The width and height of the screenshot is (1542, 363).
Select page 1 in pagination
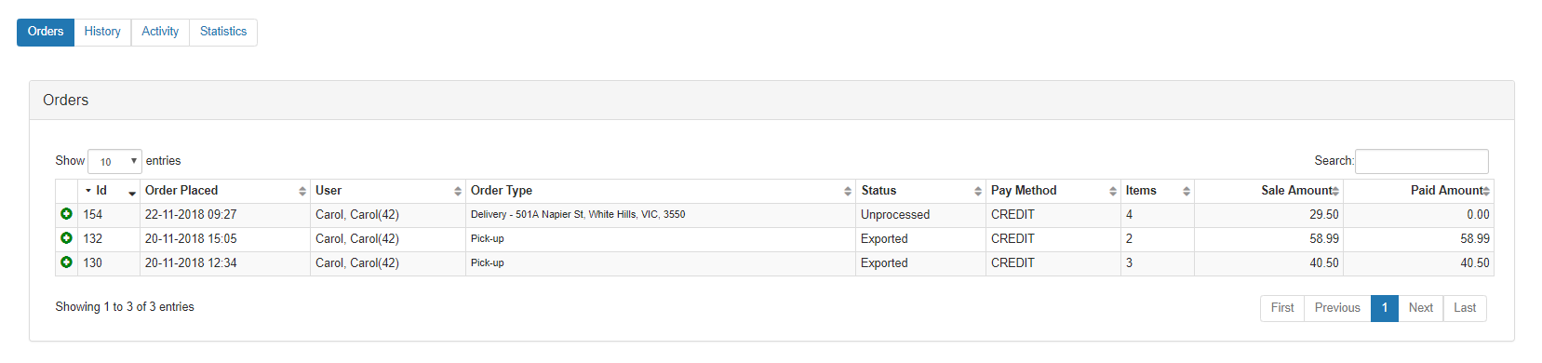[1385, 308]
